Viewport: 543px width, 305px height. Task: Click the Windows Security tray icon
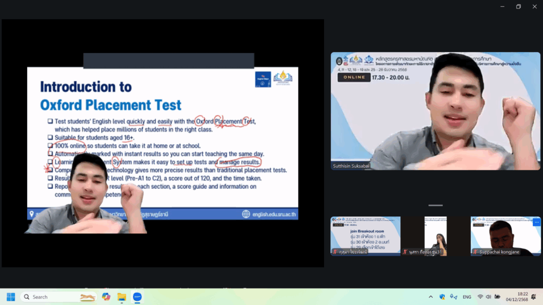click(442, 297)
